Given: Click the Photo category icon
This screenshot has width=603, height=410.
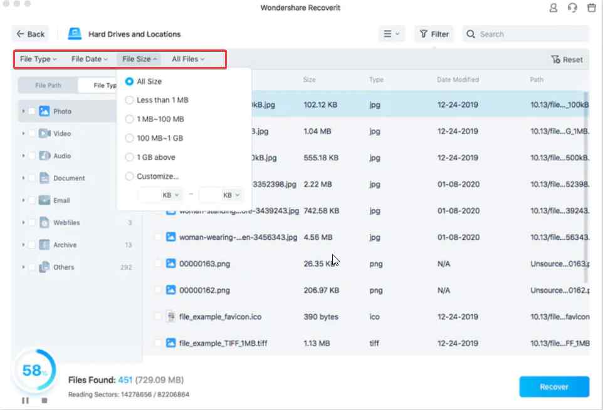Looking at the screenshot, I should [x=45, y=111].
